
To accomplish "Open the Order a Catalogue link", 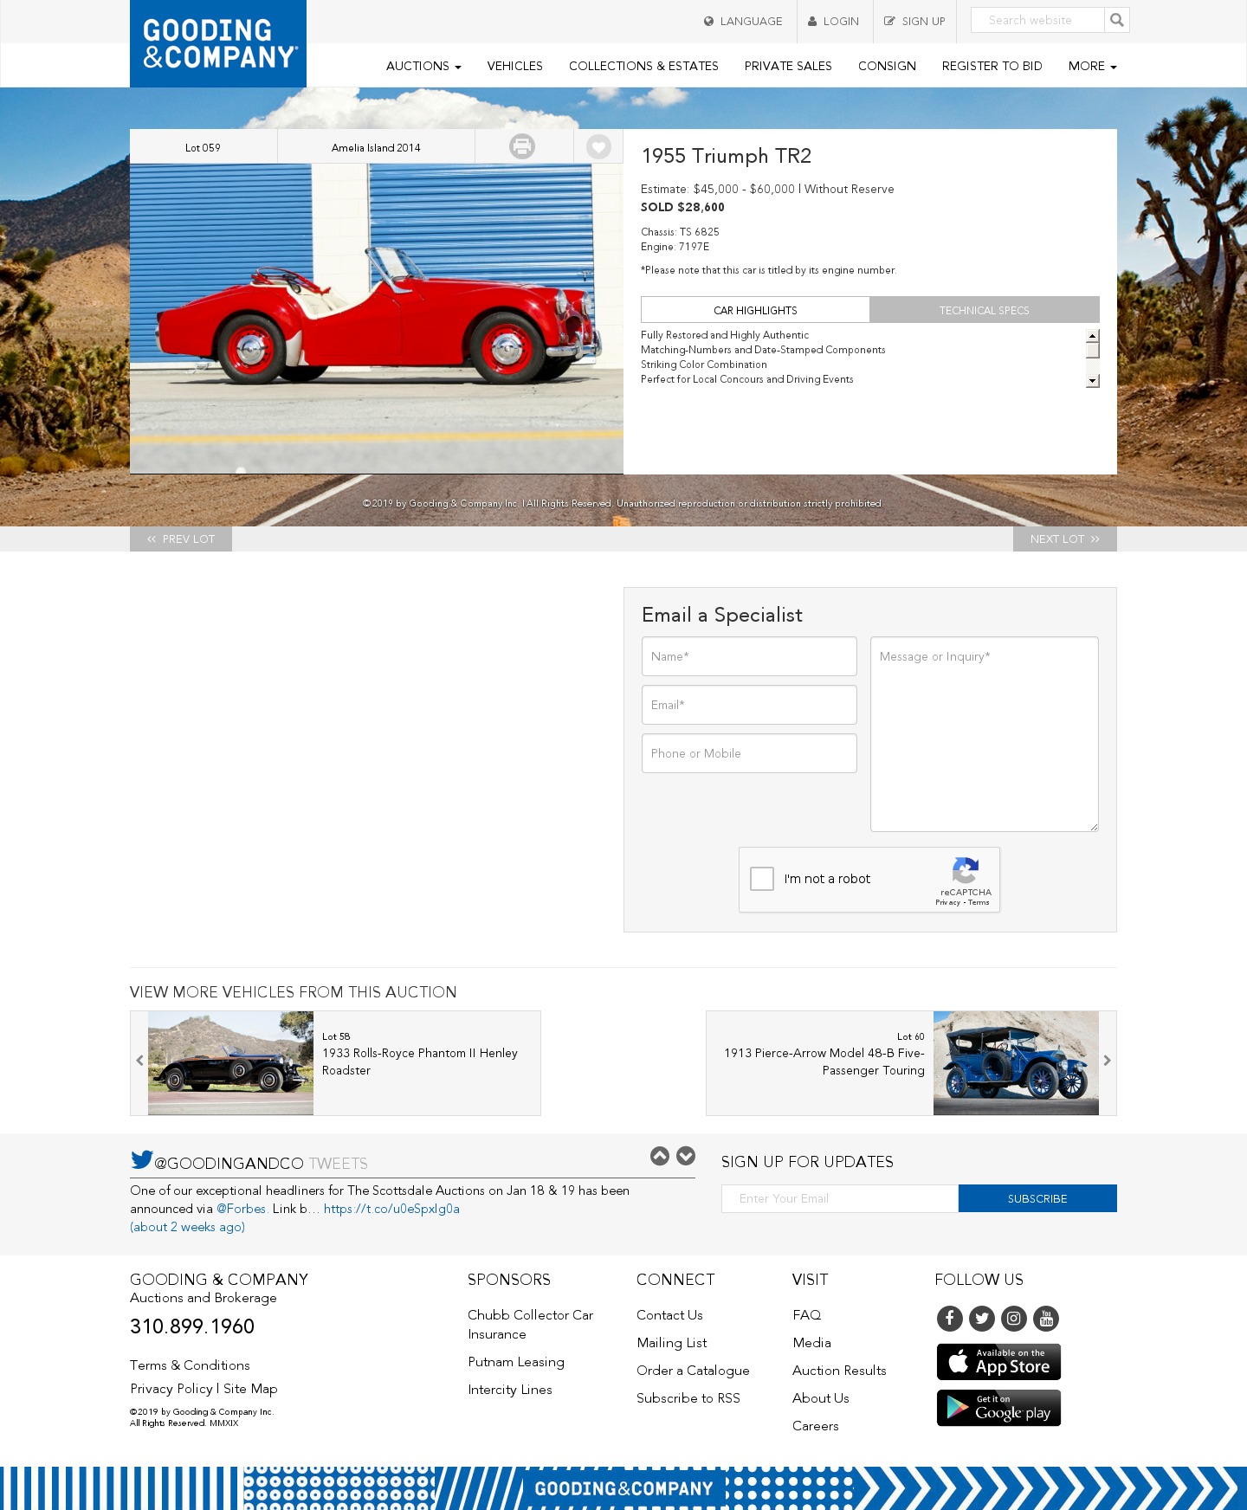I will 693,1371.
